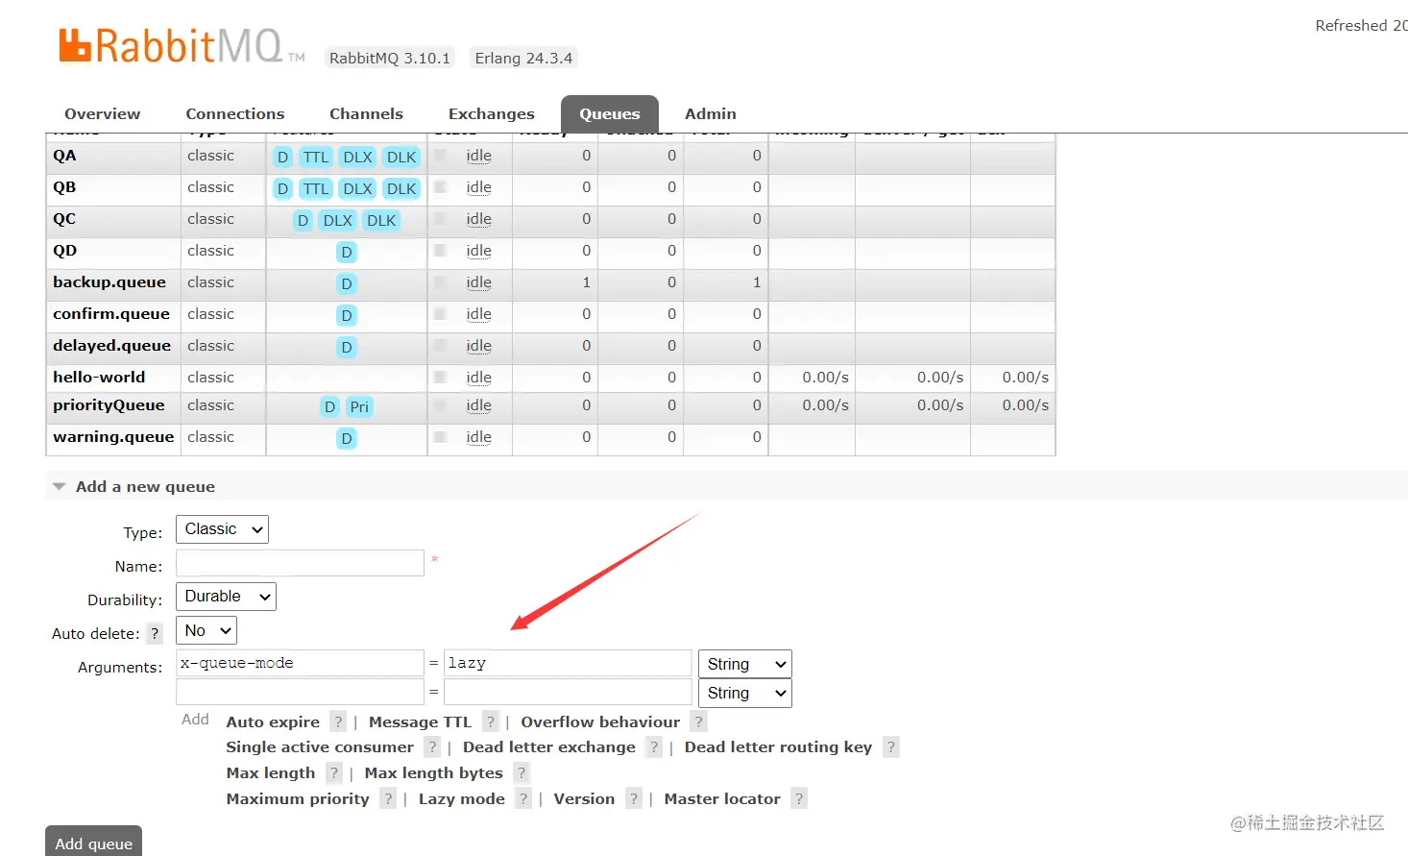Open the queue Type dropdown
Screen dimensions: 1408x856
[x=222, y=529]
